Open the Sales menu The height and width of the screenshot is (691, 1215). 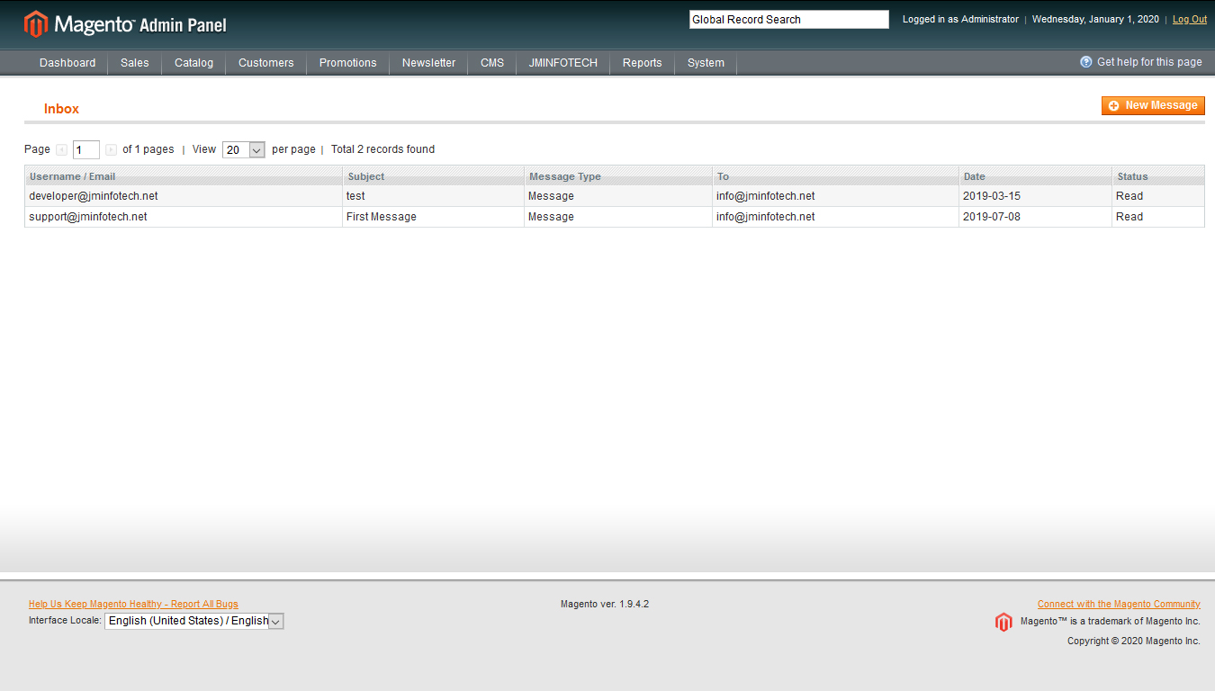pyautogui.click(x=135, y=63)
